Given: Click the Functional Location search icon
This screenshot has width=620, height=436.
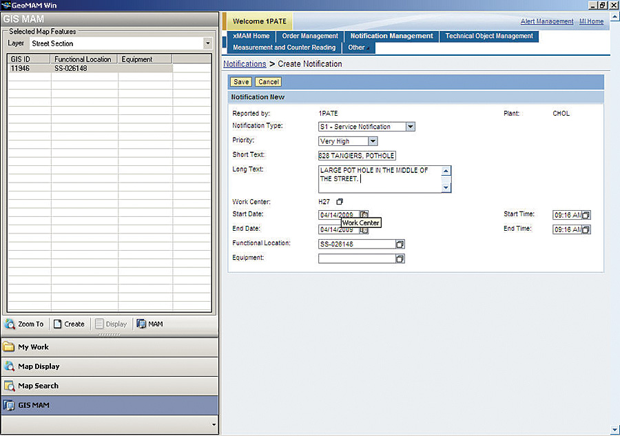Looking at the screenshot, I should (400, 244).
